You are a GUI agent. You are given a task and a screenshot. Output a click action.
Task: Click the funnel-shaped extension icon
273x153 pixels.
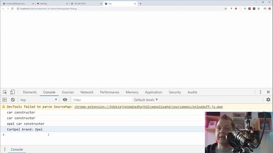point(231,8)
